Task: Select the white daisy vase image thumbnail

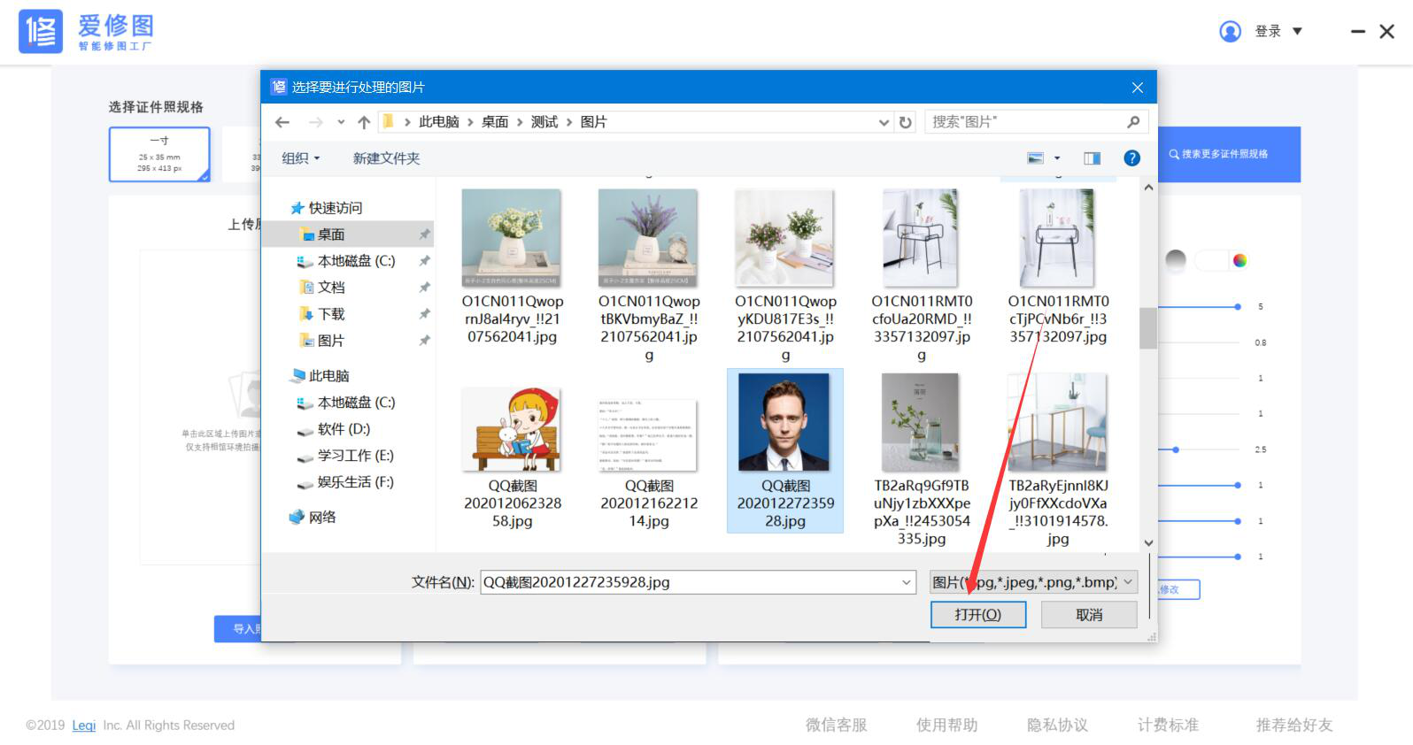Action: 512,237
